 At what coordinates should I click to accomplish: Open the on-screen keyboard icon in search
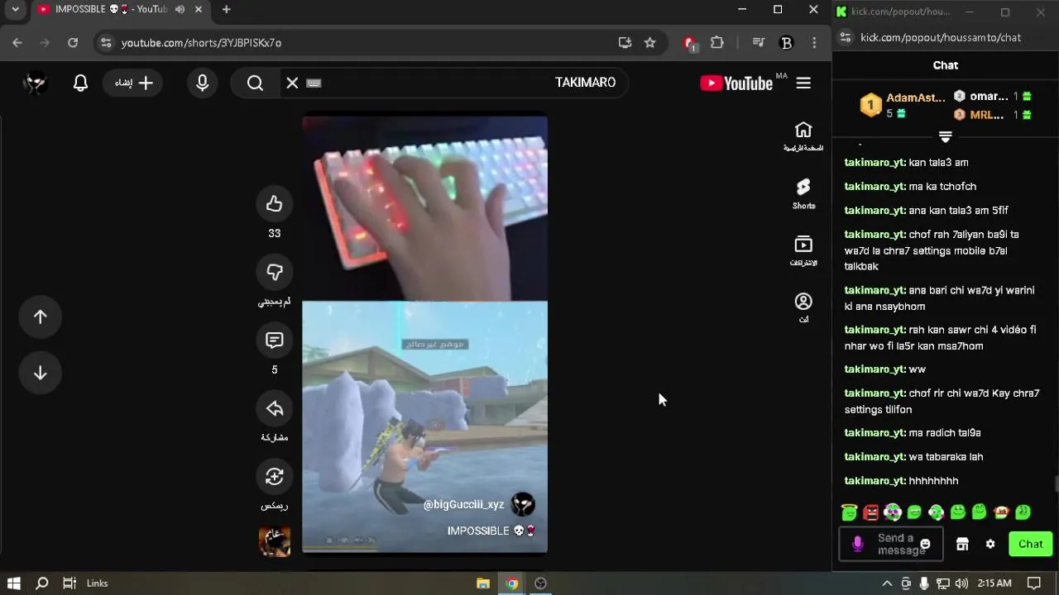tap(314, 83)
